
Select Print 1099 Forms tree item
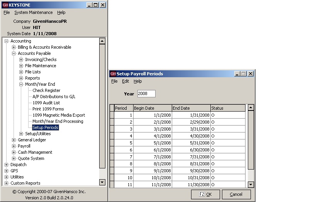[48, 109]
